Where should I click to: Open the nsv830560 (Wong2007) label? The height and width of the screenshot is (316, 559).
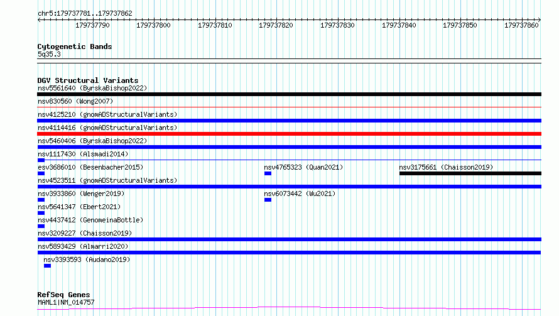[75, 101]
